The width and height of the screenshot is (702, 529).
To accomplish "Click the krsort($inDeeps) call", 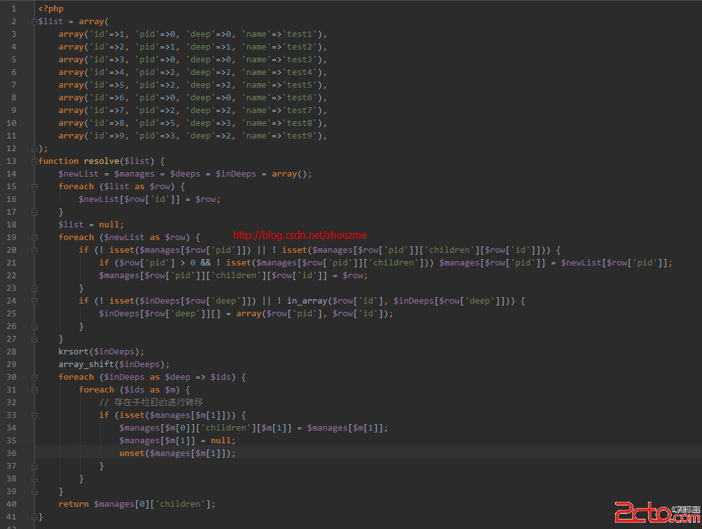I will [x=101, y=352].
